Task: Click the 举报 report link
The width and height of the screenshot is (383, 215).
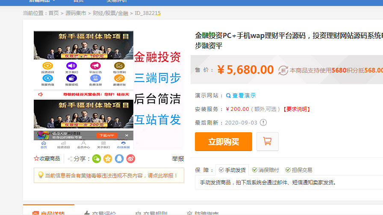Action: (x=178, y=159)
